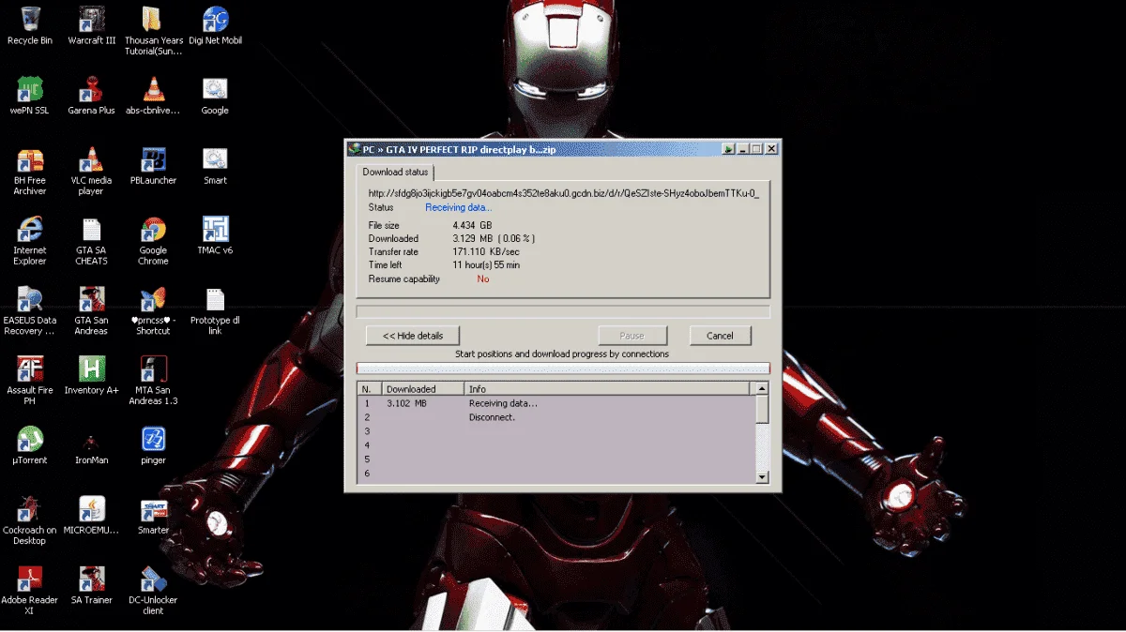Click the grayed-out Pause button
1126x632 pixels.
coord(632,335)
